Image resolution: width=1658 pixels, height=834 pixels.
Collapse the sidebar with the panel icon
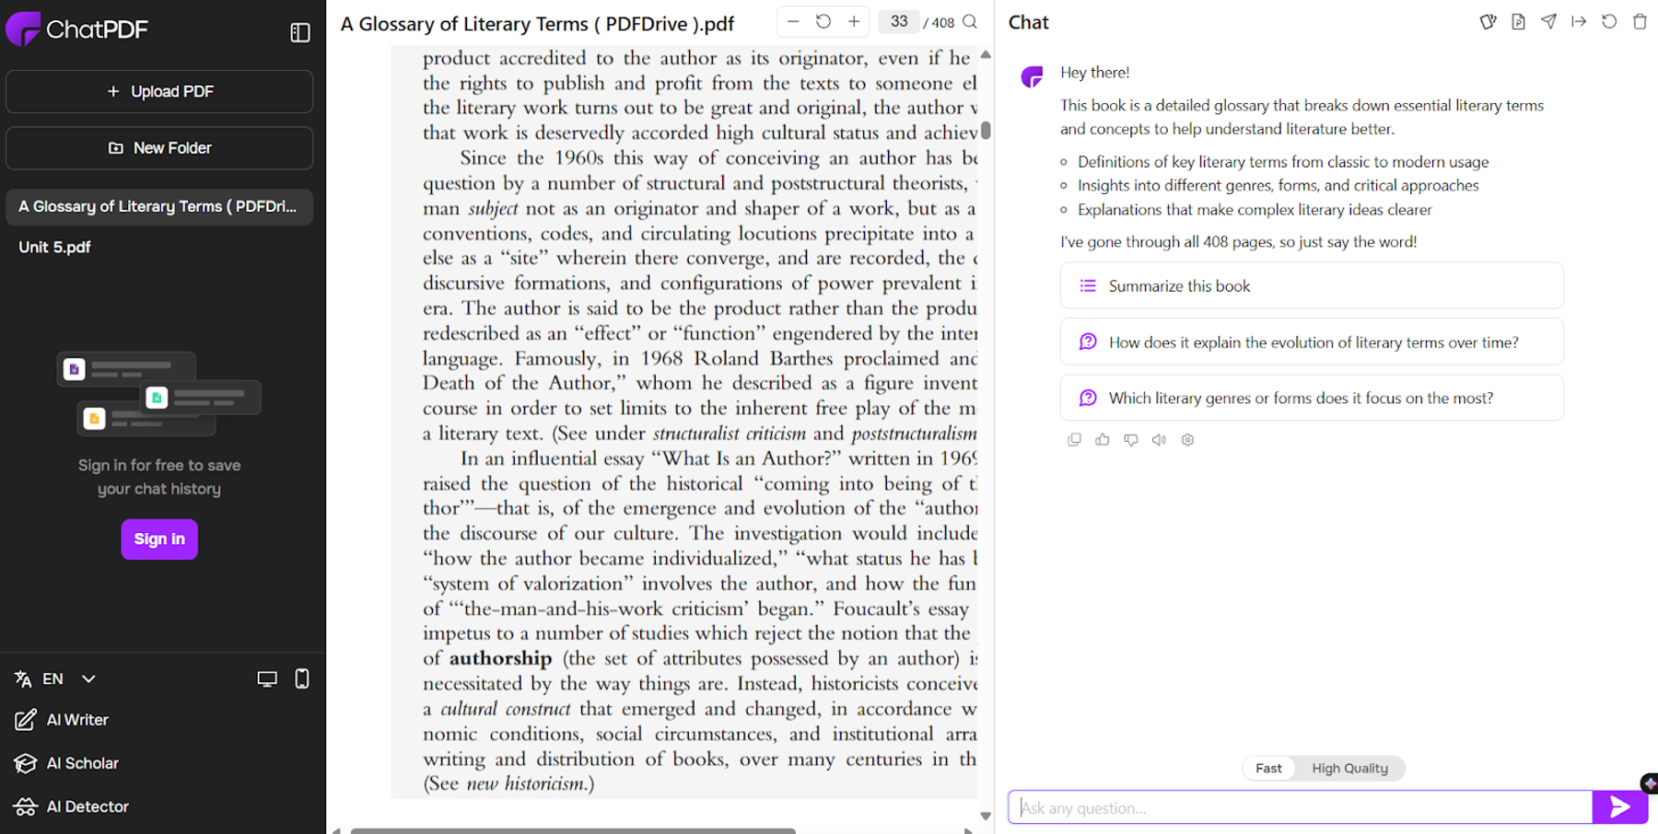[x=300, y=32]
